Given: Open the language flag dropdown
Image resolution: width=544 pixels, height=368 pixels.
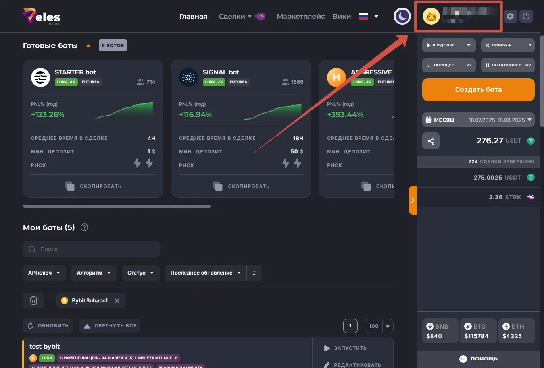Looking at the screenshot, I should coord(369,16).
